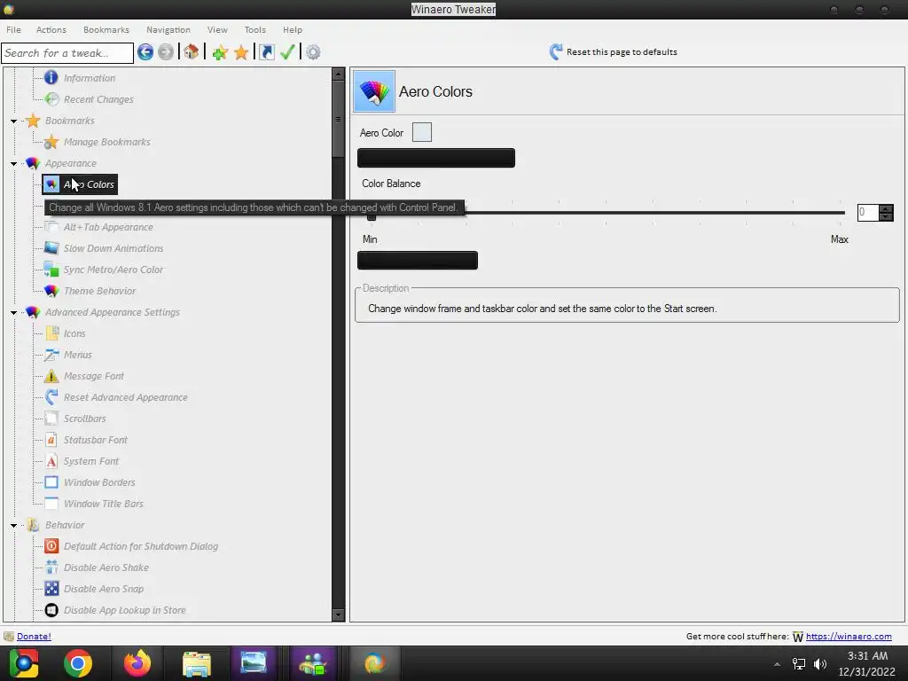Increase the Color Balance spinner value

pos(886,208)
